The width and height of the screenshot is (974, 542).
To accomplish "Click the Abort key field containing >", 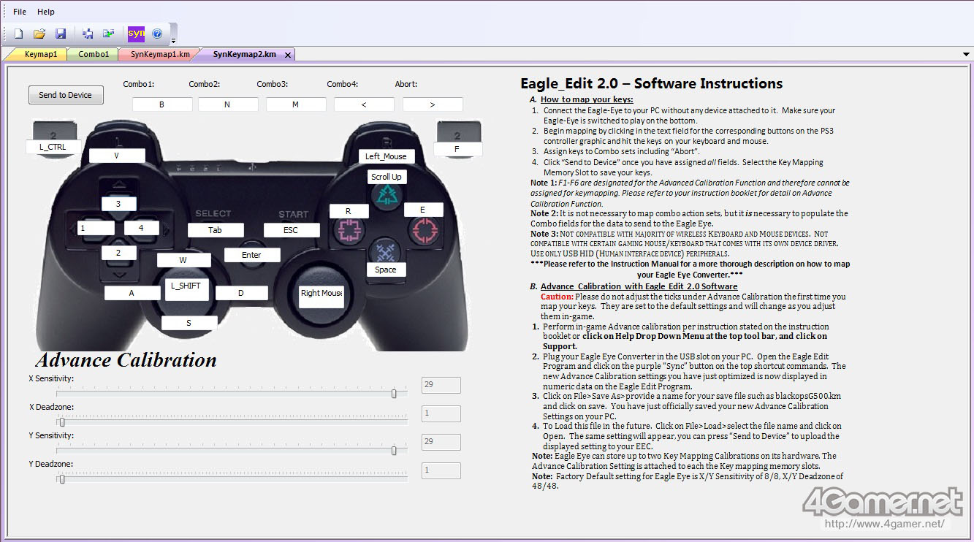I will (x=433, y=104).
